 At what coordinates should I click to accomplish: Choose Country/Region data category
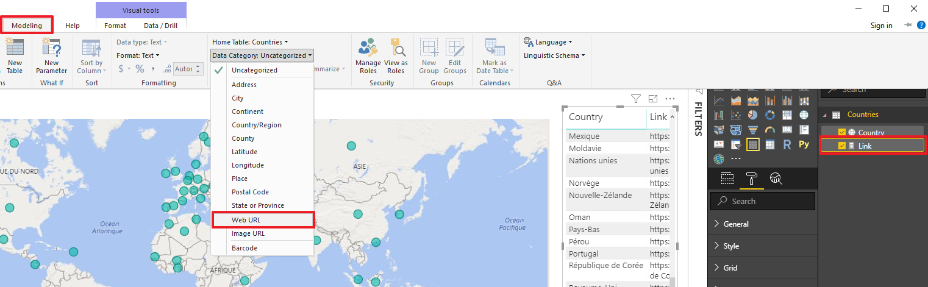(x=262, y=125)
